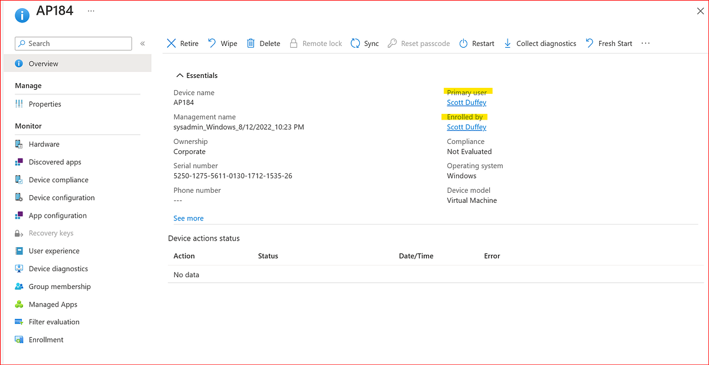Click the See more link in Essentials
Screen dimensions: 709x365
coord(188,218)
